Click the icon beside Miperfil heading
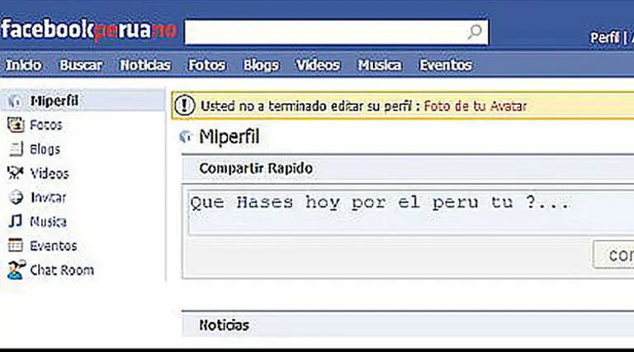This screenshot has width=634, height=352. (185, 137)
